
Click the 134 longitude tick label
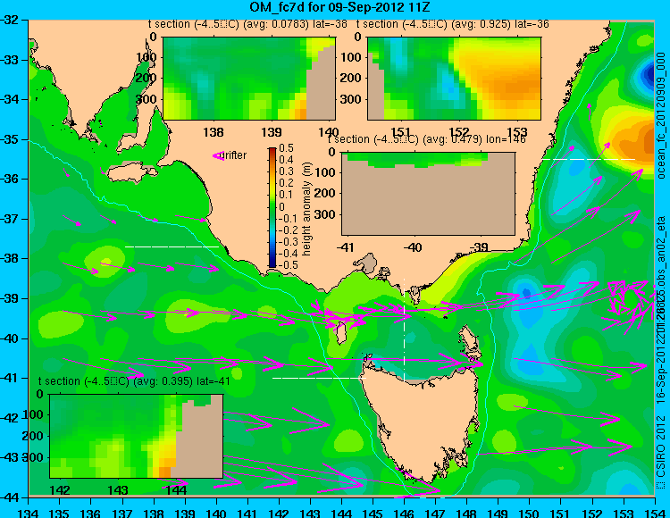29,512
